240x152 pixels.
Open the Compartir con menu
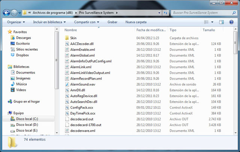click(x=87, y=22)
